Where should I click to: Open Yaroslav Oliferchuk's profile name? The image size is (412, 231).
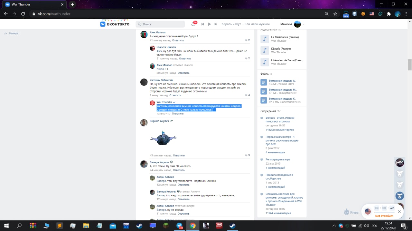coord(161,80)
